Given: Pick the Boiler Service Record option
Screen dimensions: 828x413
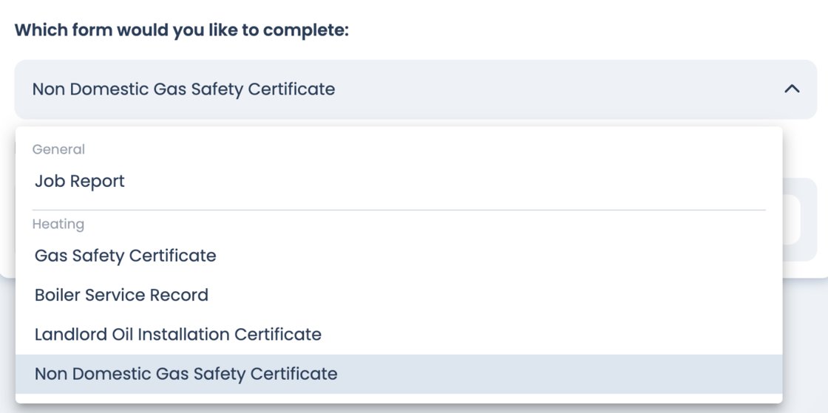Looking at the screenshot, I should click(121, 296).
